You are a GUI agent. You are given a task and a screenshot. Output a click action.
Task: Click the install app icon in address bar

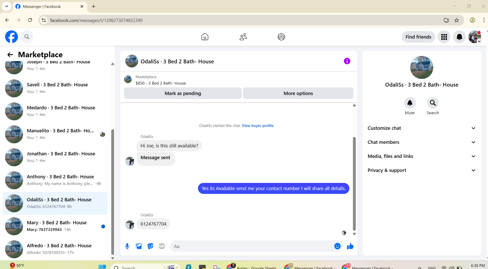pos(446,20)
